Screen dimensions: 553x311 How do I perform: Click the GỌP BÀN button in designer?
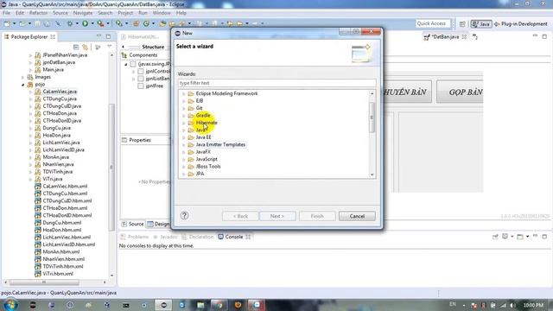click(x=460, y=92)
